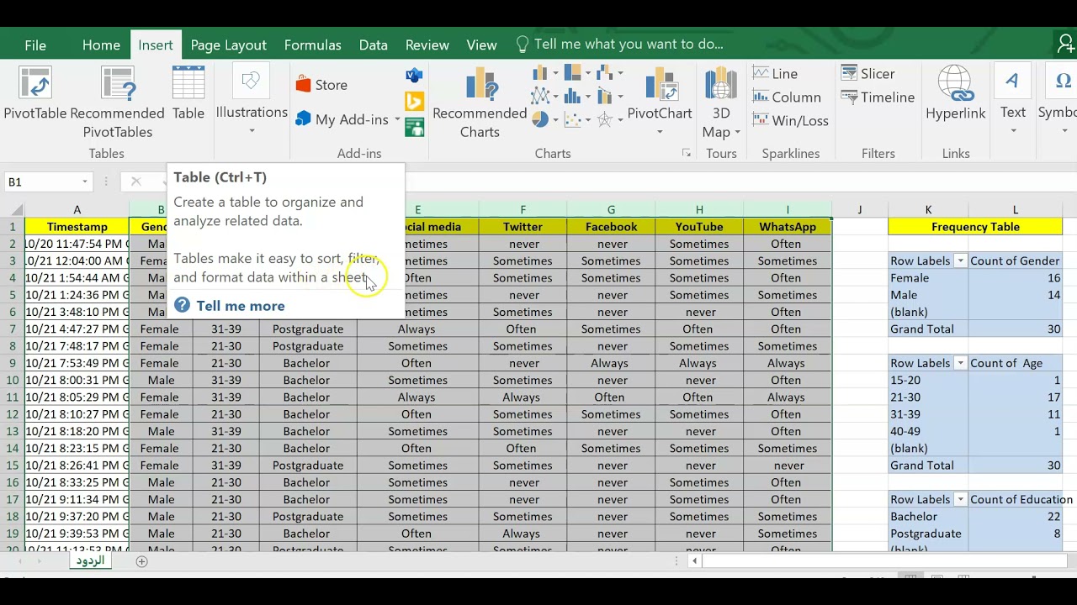
Task: Select row 12 header
Action: click(x=13, y=414)
